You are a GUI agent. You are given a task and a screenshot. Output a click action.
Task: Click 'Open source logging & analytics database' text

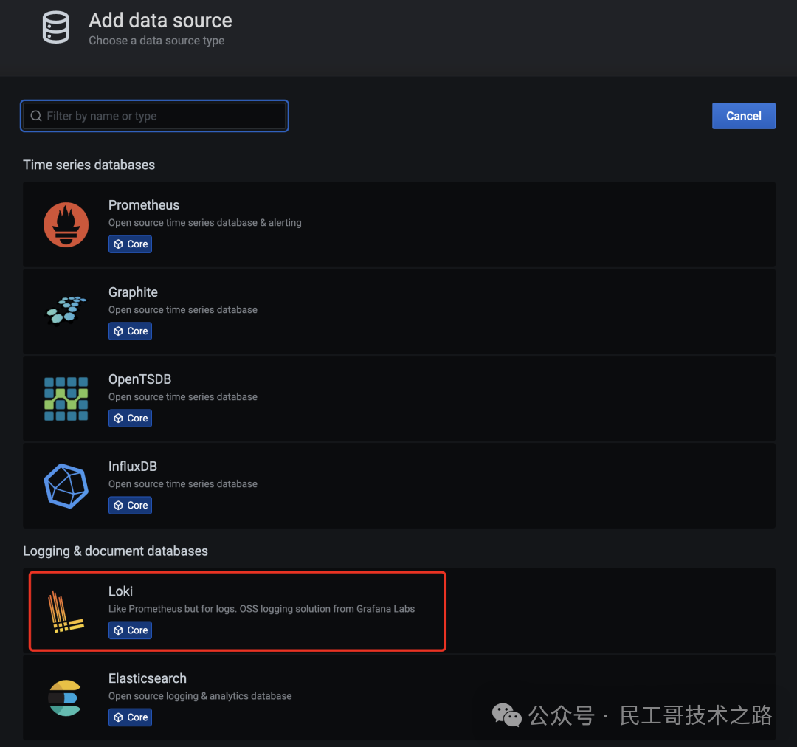click(200, 695)
